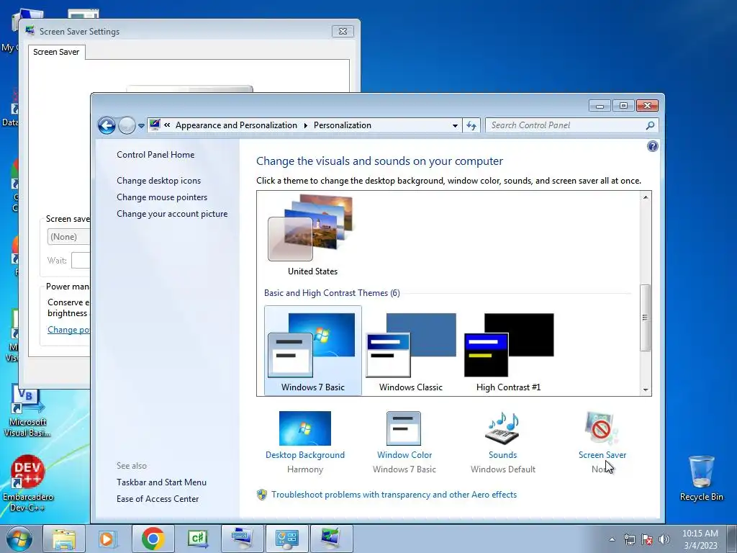Screen dimensions: 737x553
Task: Select the Windows Classic theme
Action: [x=411, y=351]
